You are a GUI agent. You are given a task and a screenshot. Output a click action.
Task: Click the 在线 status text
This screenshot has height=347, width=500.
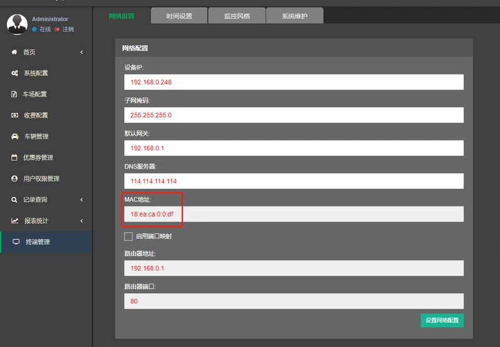coord(45,29)
